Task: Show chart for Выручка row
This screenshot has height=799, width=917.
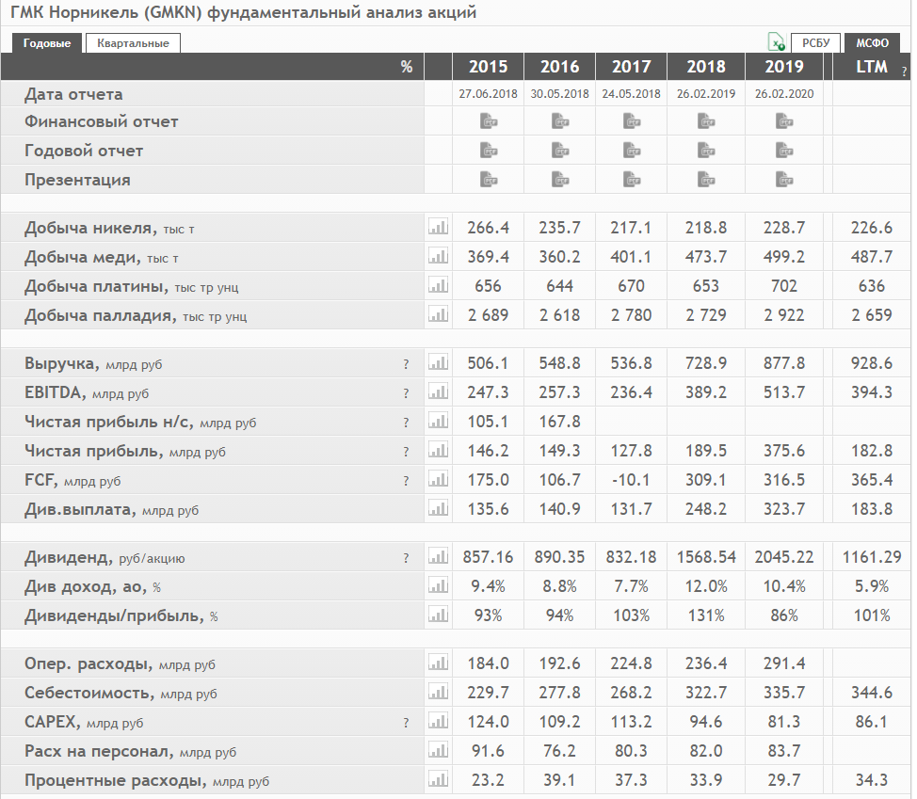Action: [x=438, y=362]
